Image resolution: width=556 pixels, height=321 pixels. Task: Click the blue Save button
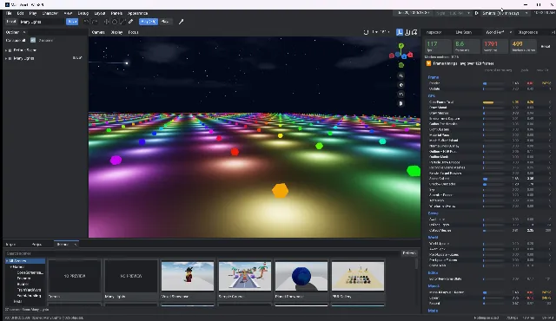[x=72, y=22]
